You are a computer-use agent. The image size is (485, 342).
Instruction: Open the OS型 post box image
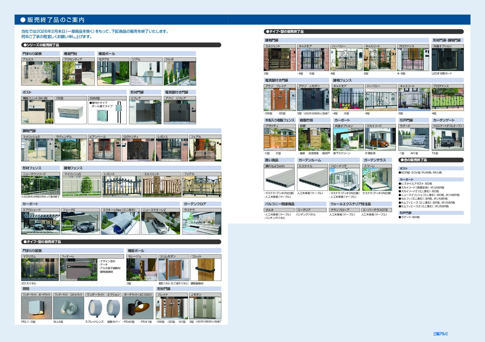tap(71, 112)
